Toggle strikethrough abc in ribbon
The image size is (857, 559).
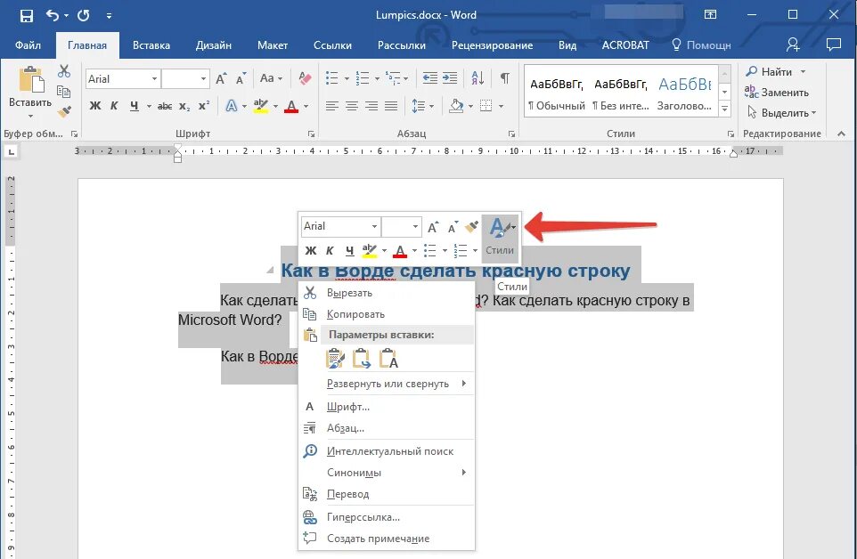165,107
